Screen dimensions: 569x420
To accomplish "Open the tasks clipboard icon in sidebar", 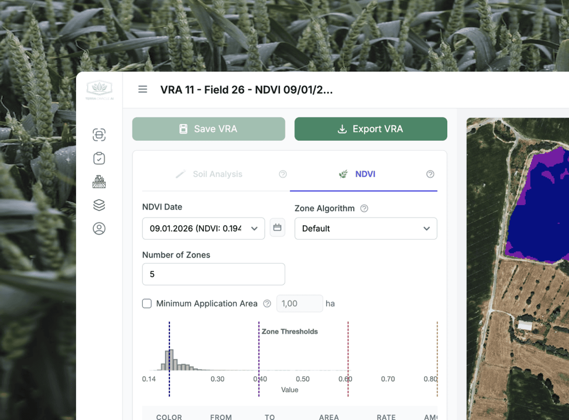I will 99,158.
